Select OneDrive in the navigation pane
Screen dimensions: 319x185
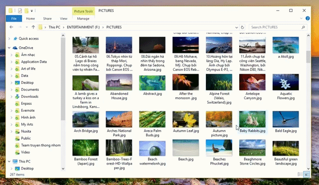click(x=26, y=48)
